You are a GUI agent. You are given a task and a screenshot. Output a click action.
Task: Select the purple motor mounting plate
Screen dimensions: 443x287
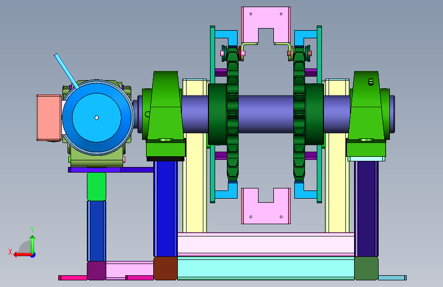click(111, 170)
